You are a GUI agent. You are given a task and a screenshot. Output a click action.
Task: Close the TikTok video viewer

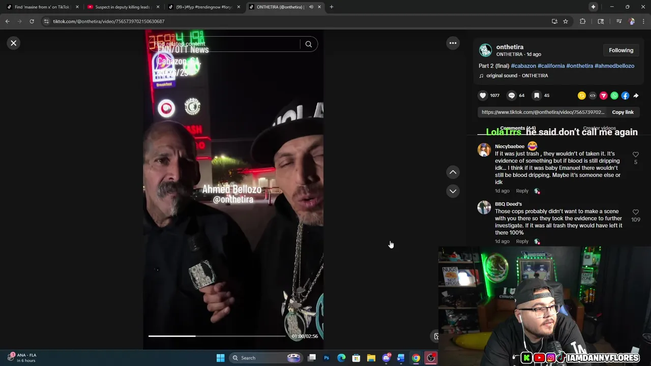tap(14, 43)
